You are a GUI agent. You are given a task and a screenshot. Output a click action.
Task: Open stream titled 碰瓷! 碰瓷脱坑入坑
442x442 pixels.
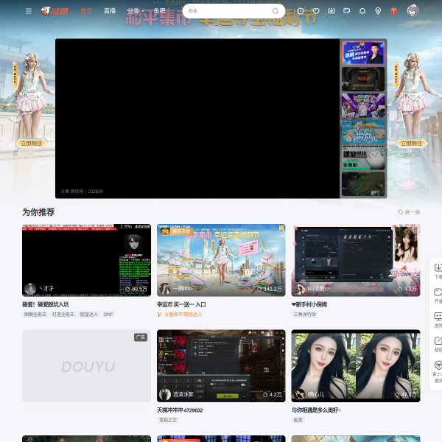[x=46, y=304]
